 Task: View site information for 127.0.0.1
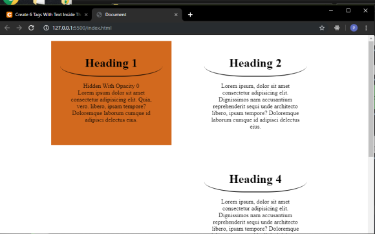[x=46, y=28]
